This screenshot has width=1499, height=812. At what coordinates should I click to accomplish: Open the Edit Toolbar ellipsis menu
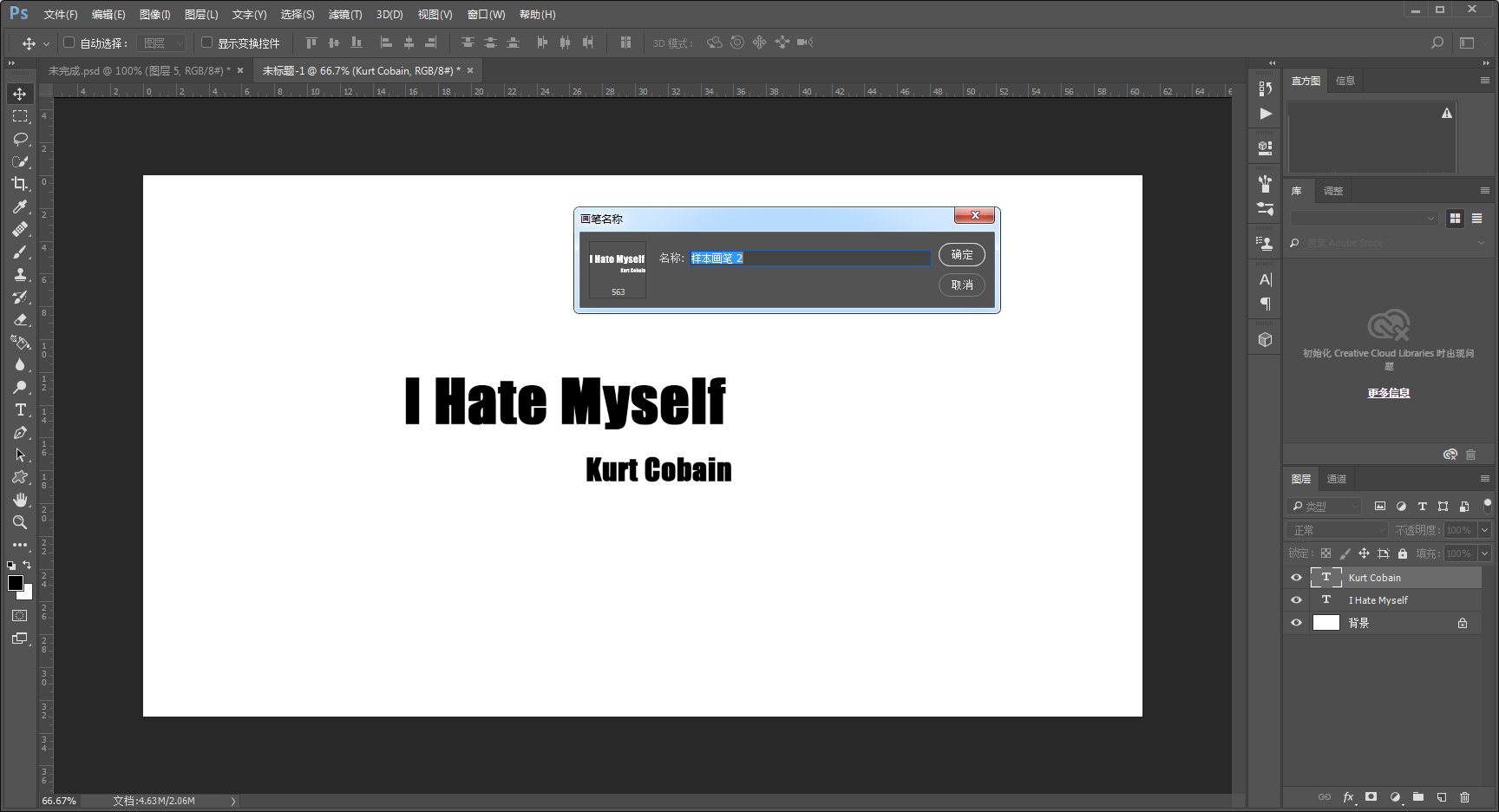20,545
